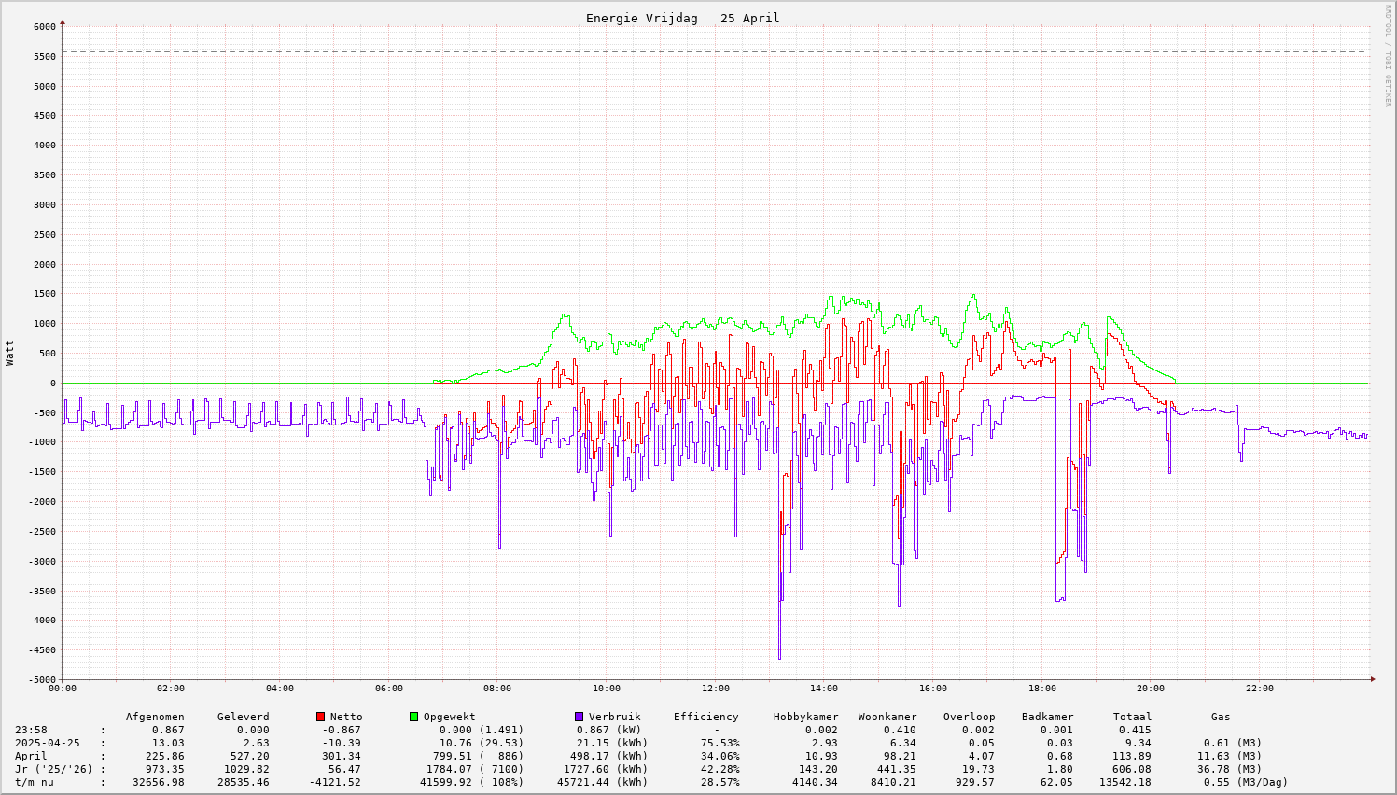Click the purple Verbruik legend swatch
1397x795 pixels.
(579, 717)
